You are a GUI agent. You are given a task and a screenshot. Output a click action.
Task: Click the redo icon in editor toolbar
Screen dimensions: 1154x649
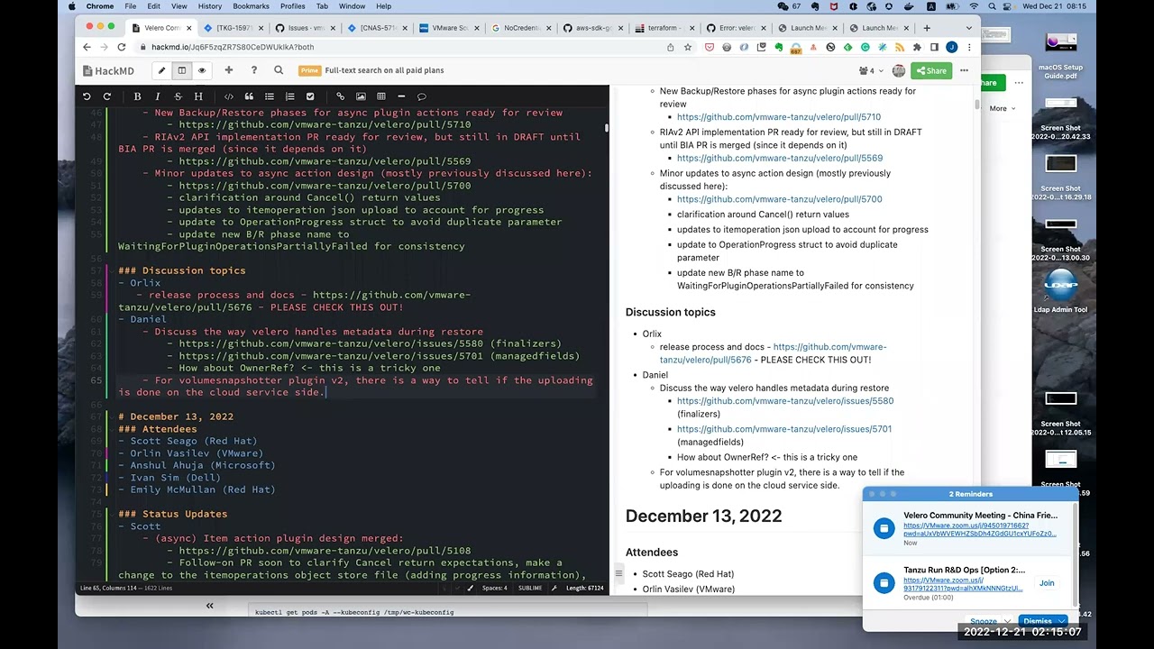point(107,96)
